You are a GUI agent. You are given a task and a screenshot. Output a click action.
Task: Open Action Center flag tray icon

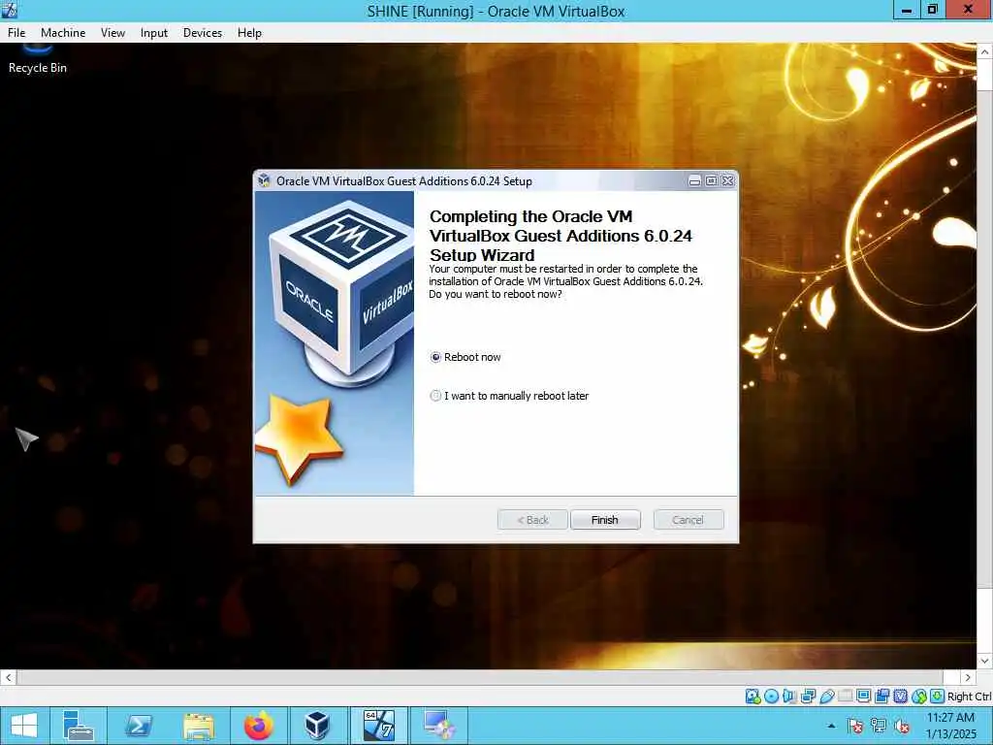pos(855,726)
